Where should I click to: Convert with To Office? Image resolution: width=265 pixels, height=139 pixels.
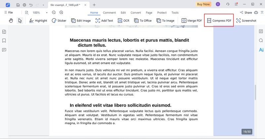click(x=143, y=21)
